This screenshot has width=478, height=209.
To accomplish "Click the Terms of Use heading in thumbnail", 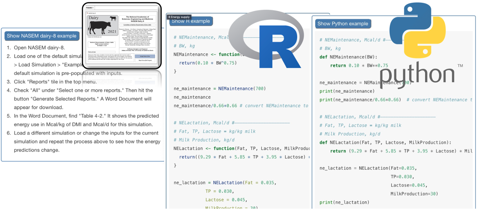I will 92,52.
